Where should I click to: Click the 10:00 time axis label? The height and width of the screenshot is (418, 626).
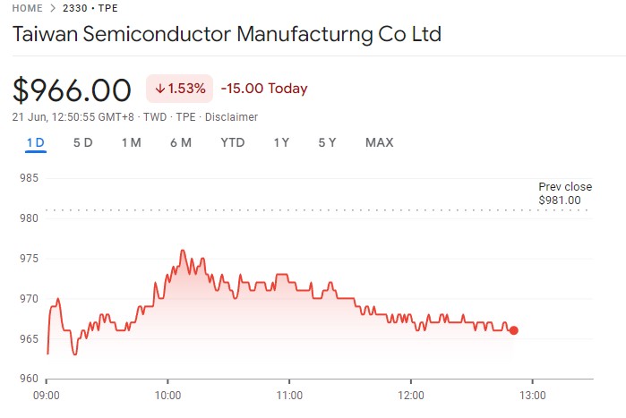[x=167, y=395]
